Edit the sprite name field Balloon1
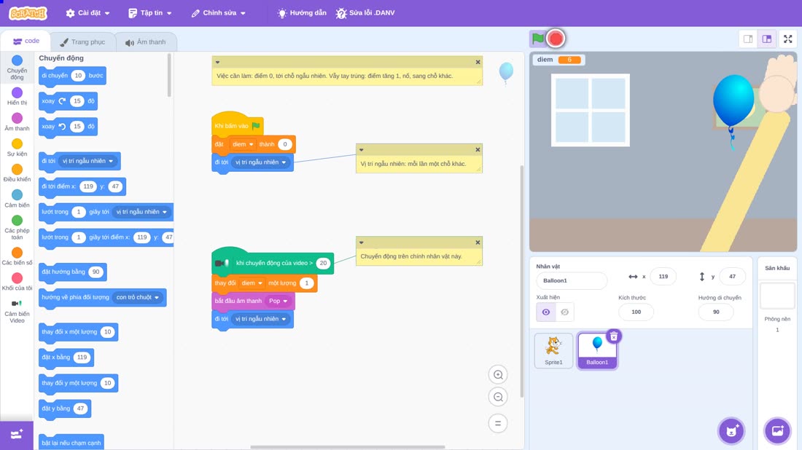Screen dimensions: 802x450 click(x=572, y=280)
